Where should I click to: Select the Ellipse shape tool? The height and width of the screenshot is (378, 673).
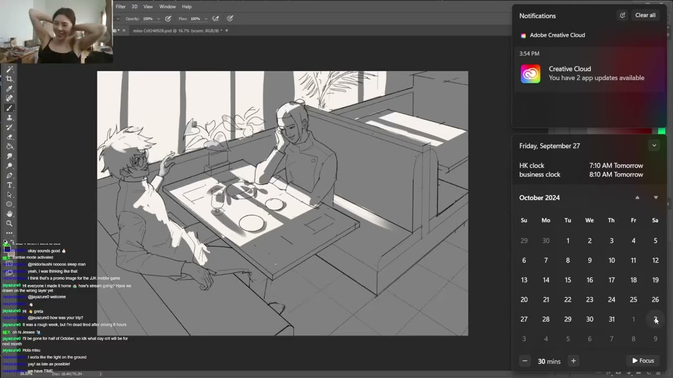[x=9, y=204]
